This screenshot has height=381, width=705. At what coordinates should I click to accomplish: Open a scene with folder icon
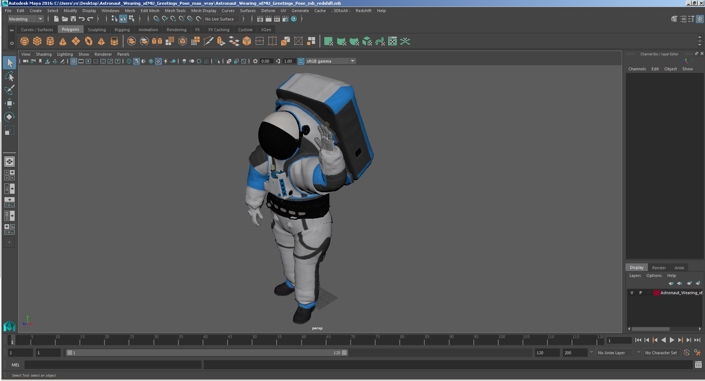pos(65,19)
